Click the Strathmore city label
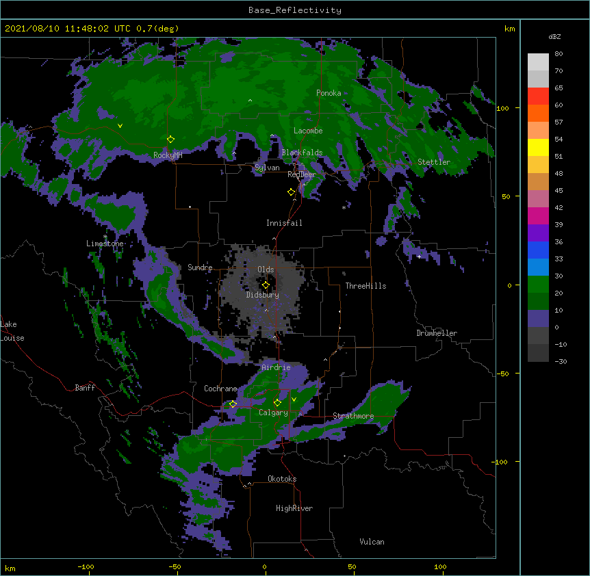 353,416
